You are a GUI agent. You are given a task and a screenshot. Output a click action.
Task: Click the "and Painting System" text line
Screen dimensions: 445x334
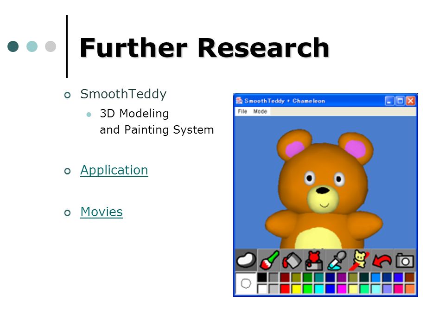pyautogui.click(x=157, y=130)
